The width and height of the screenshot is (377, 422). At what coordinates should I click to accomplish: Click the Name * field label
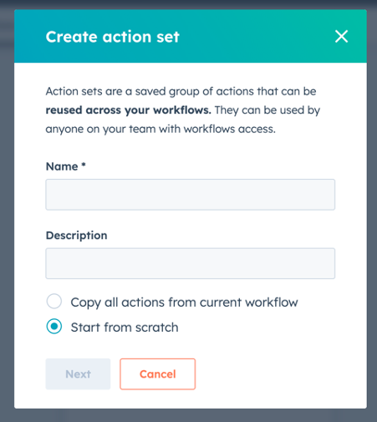point(66,166)
